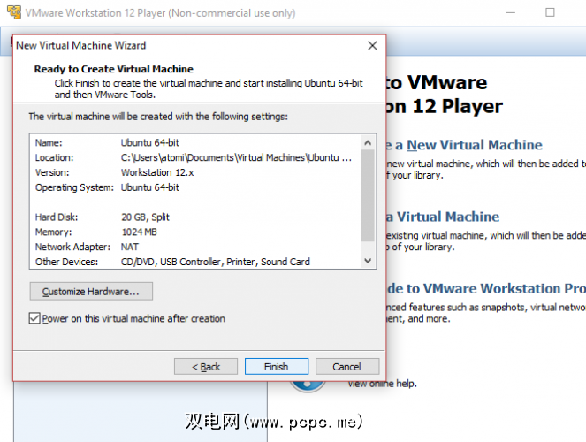This screenshot has height=442, width=586.
Task: Open Customize Hardware settings
Action: (x=91, y=292)
